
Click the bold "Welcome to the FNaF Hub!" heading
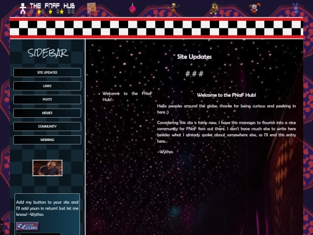(x=227, y=95)
